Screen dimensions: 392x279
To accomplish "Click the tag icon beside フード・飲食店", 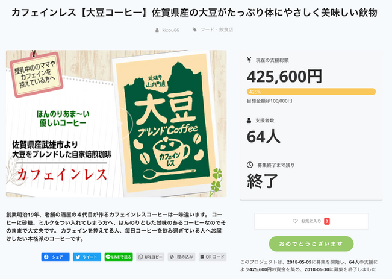I will (194, 29).
